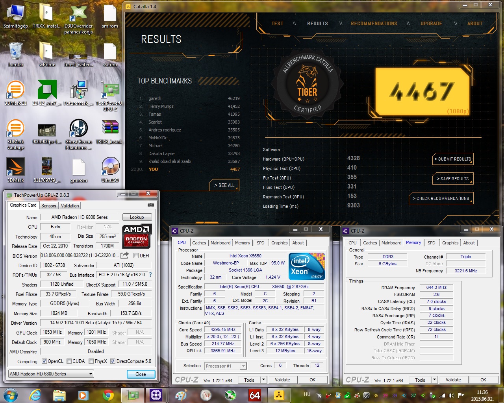Switch to the Validation tab in GPU-Z
Screen dimensions: 504x403
(x=70, y=206)
